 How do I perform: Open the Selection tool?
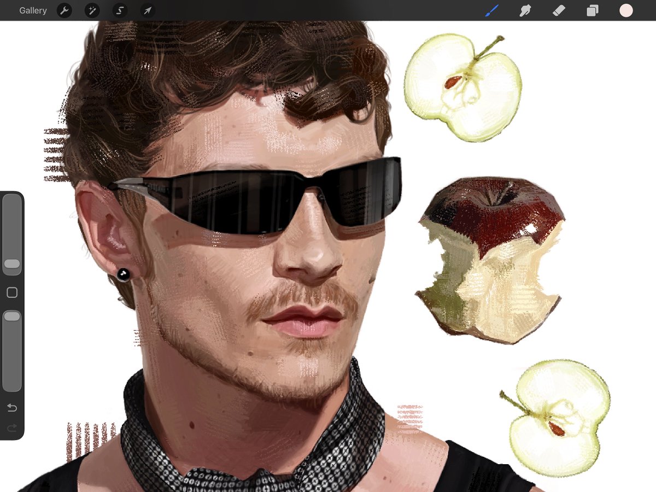coord(120,10)
